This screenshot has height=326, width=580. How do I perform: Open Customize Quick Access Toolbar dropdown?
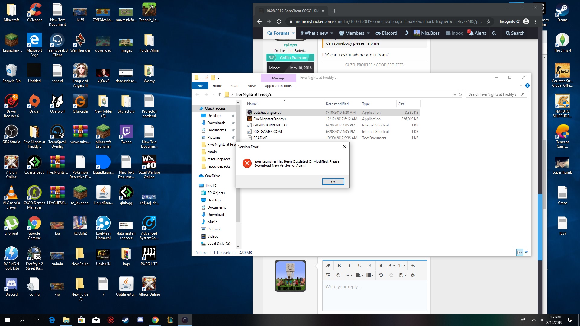coord(218,78)
